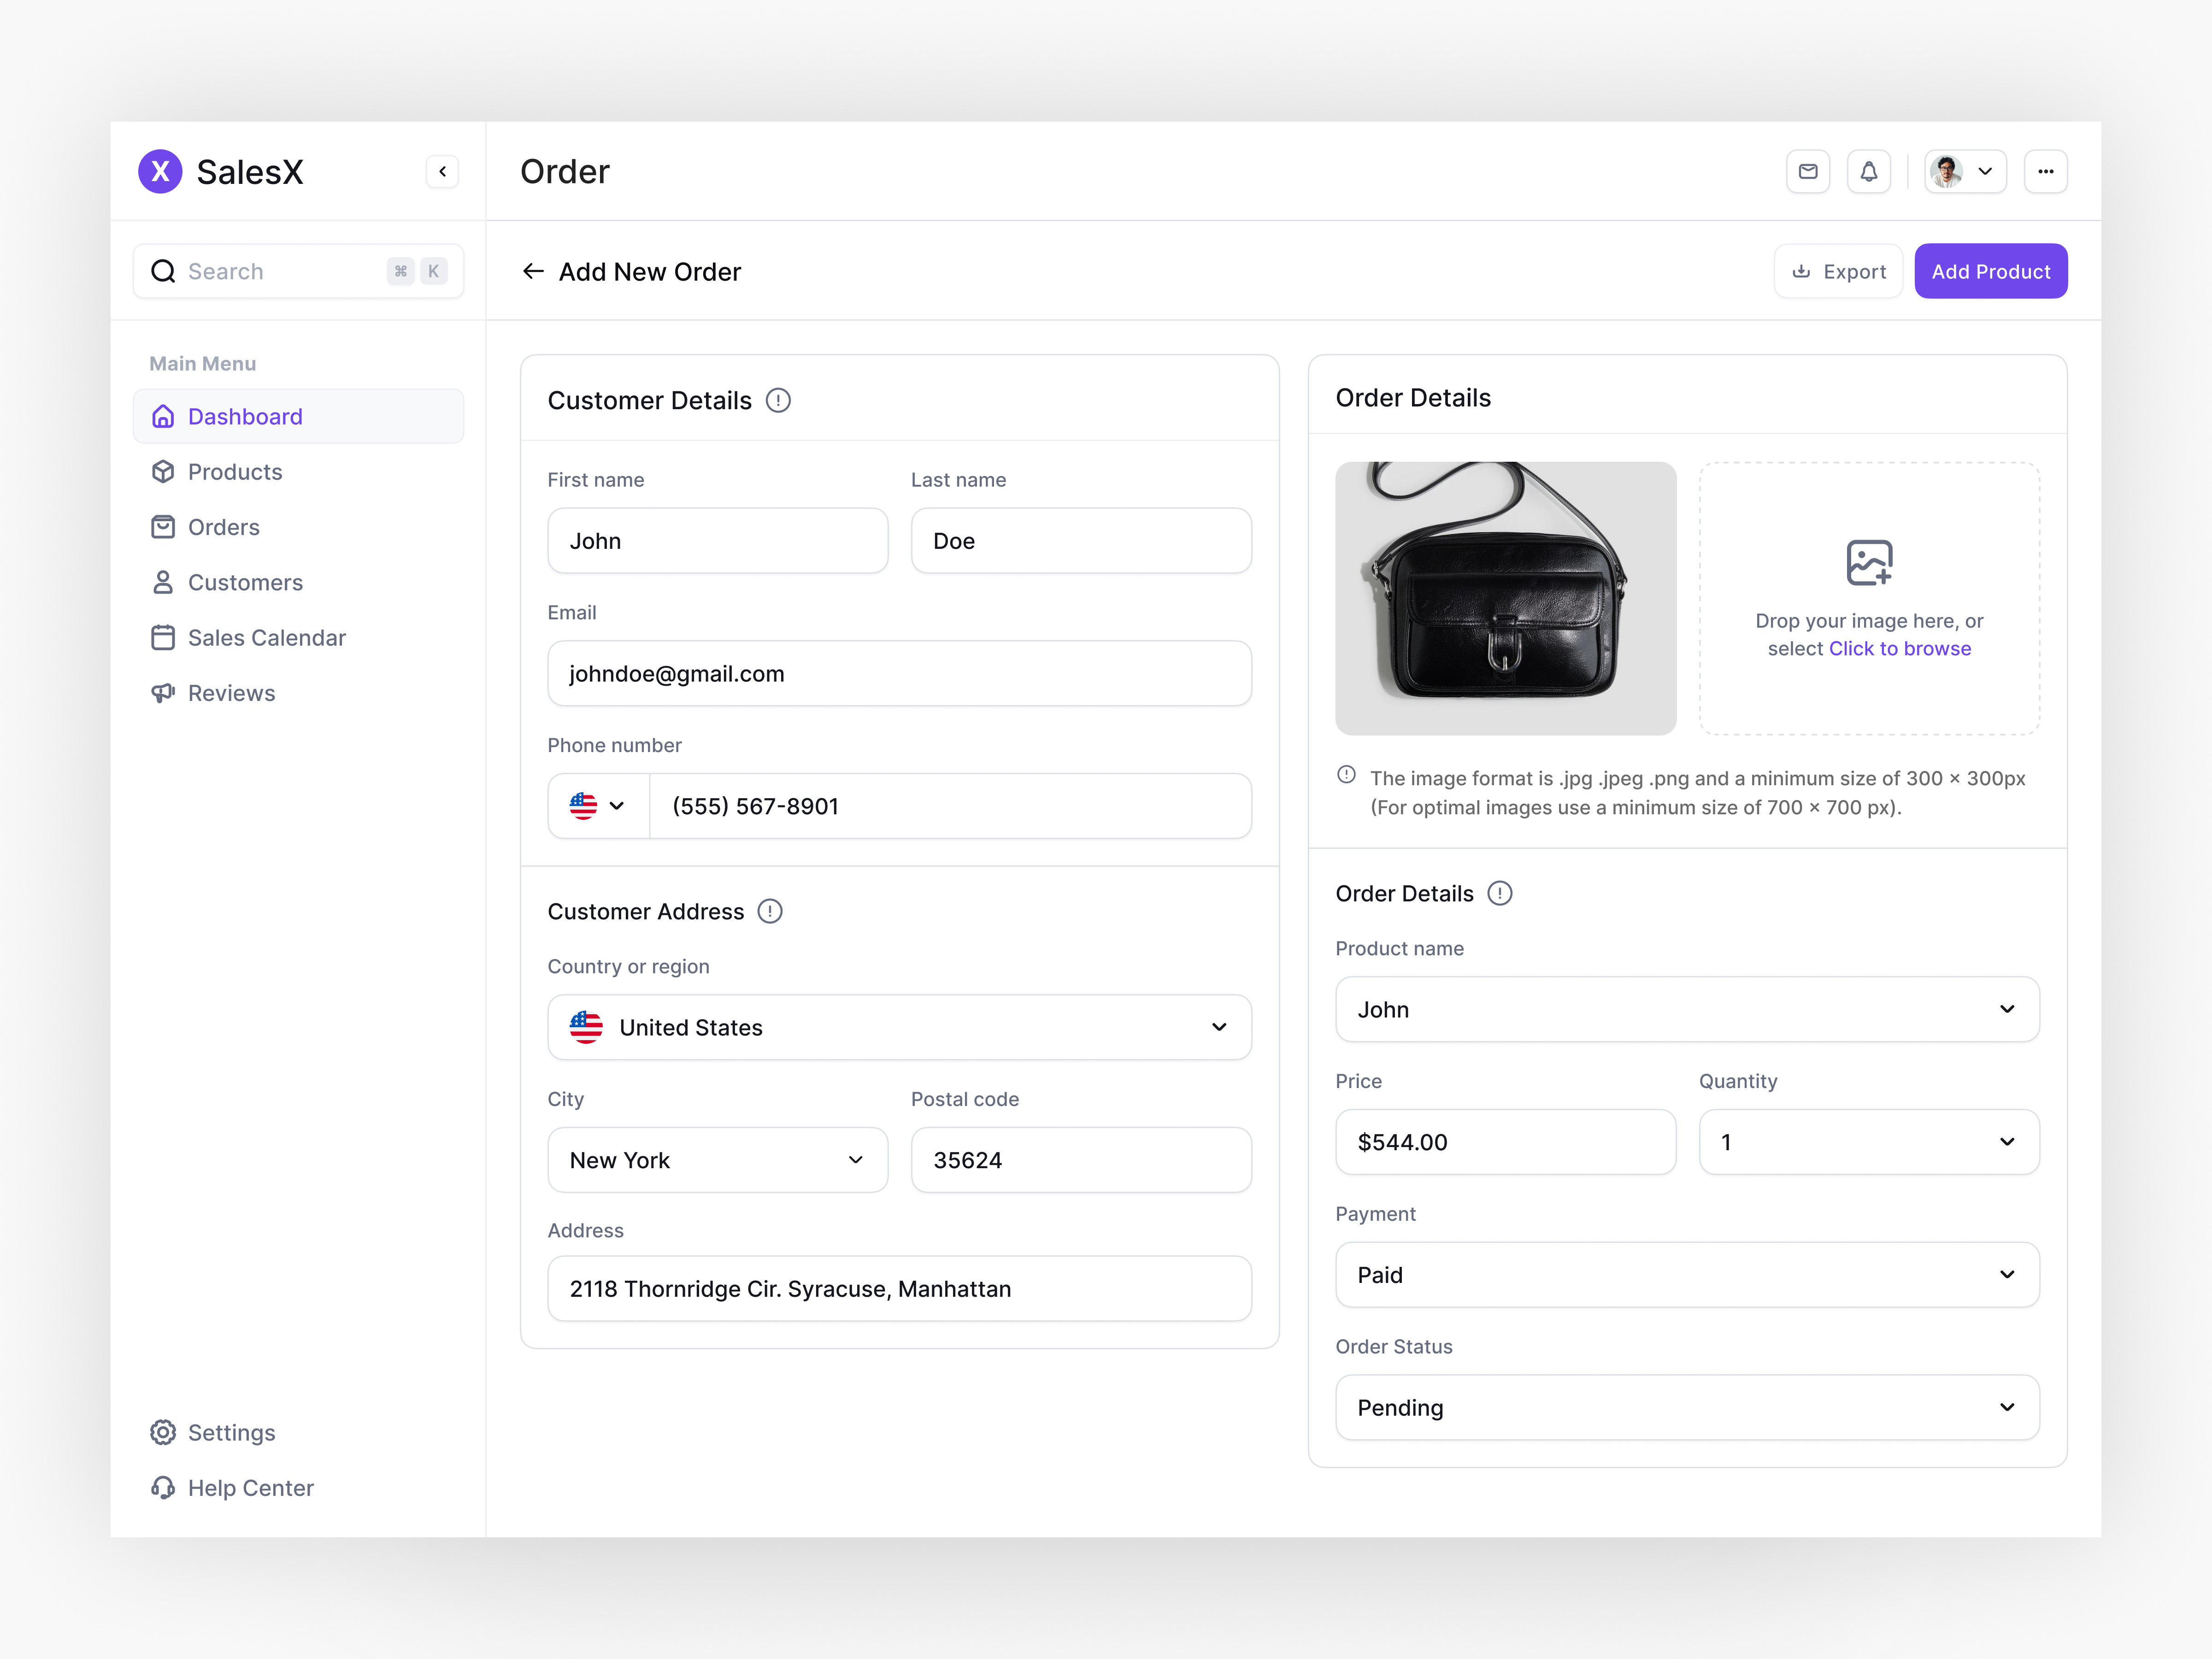Screen dimensions: 2212x1659
Task: Click the "Main Menu" section label
Action: point(203,363)
